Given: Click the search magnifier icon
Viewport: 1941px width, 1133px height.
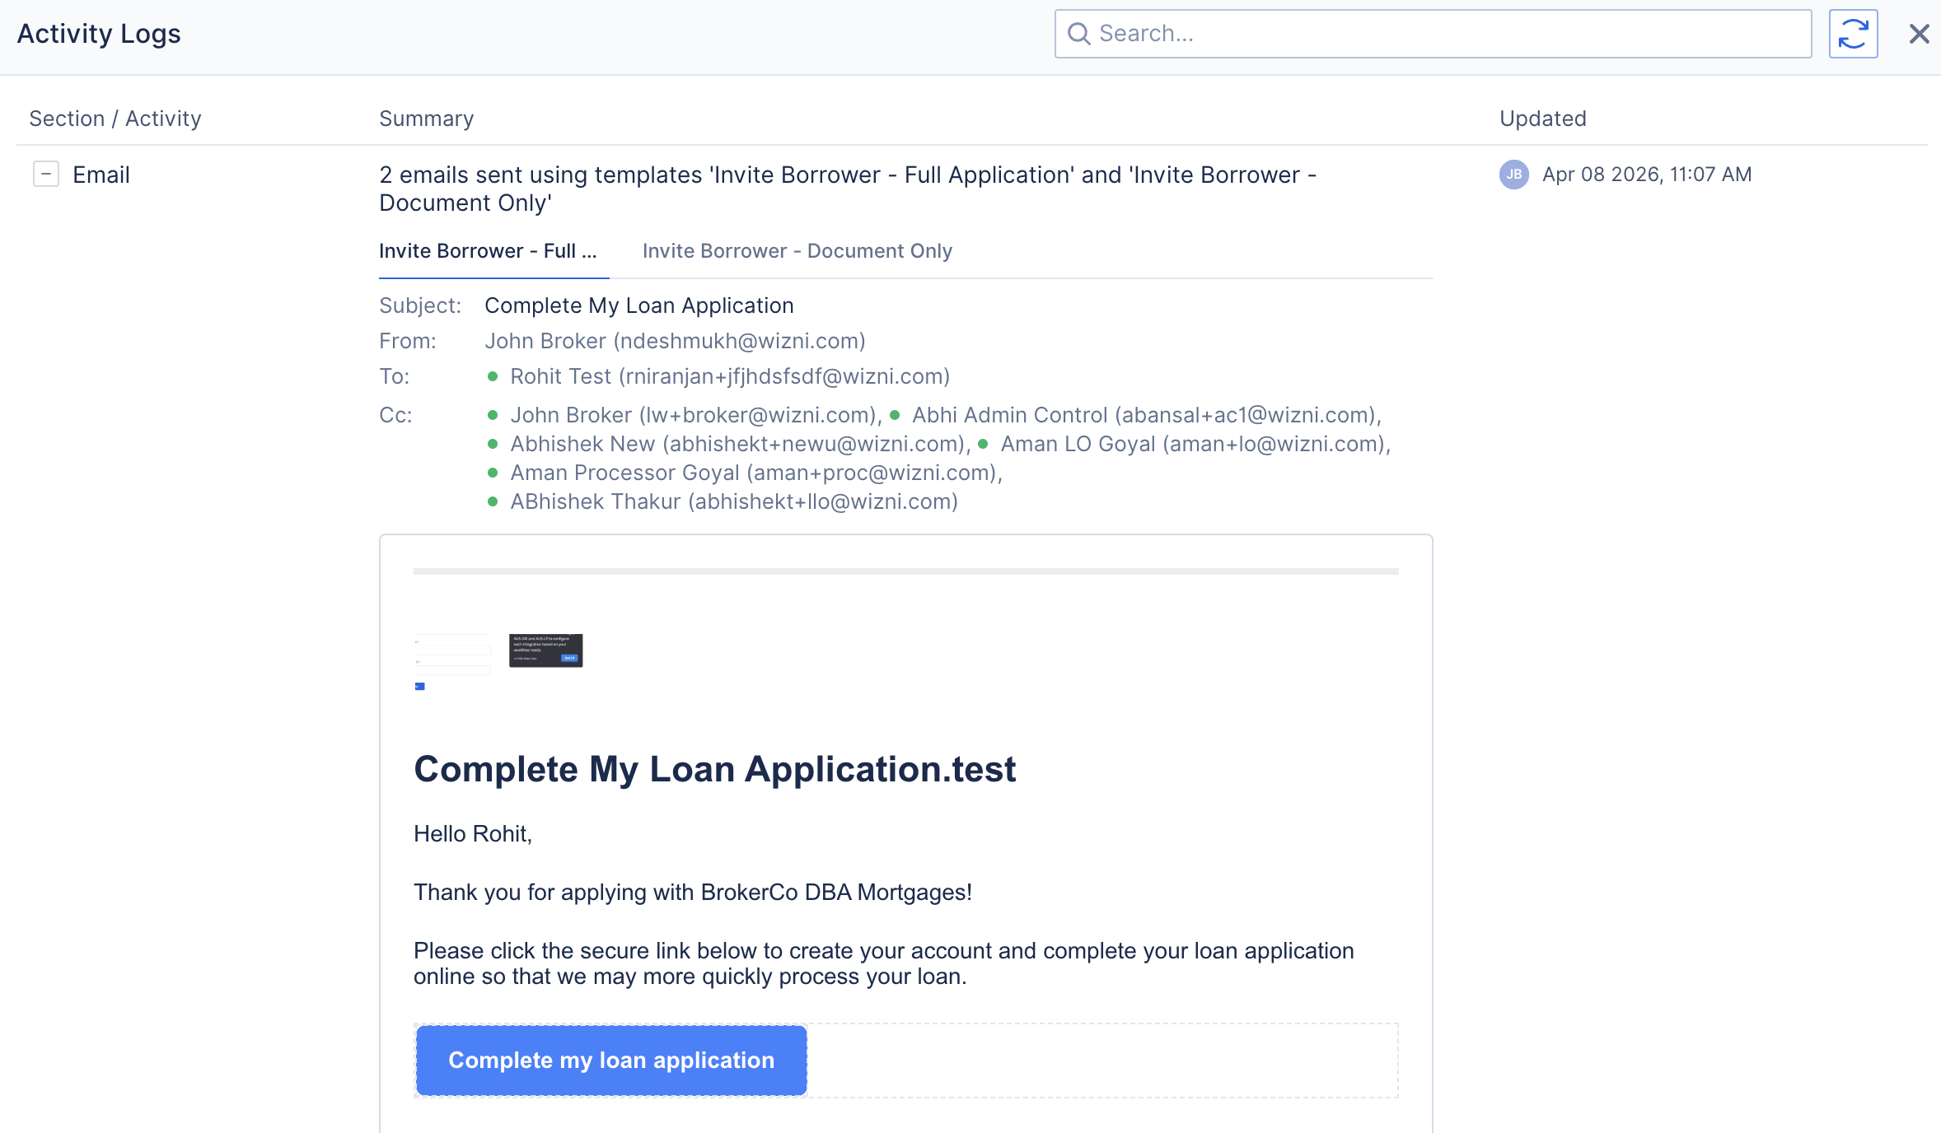Looking at the screenshot, I should (1078, 34).
